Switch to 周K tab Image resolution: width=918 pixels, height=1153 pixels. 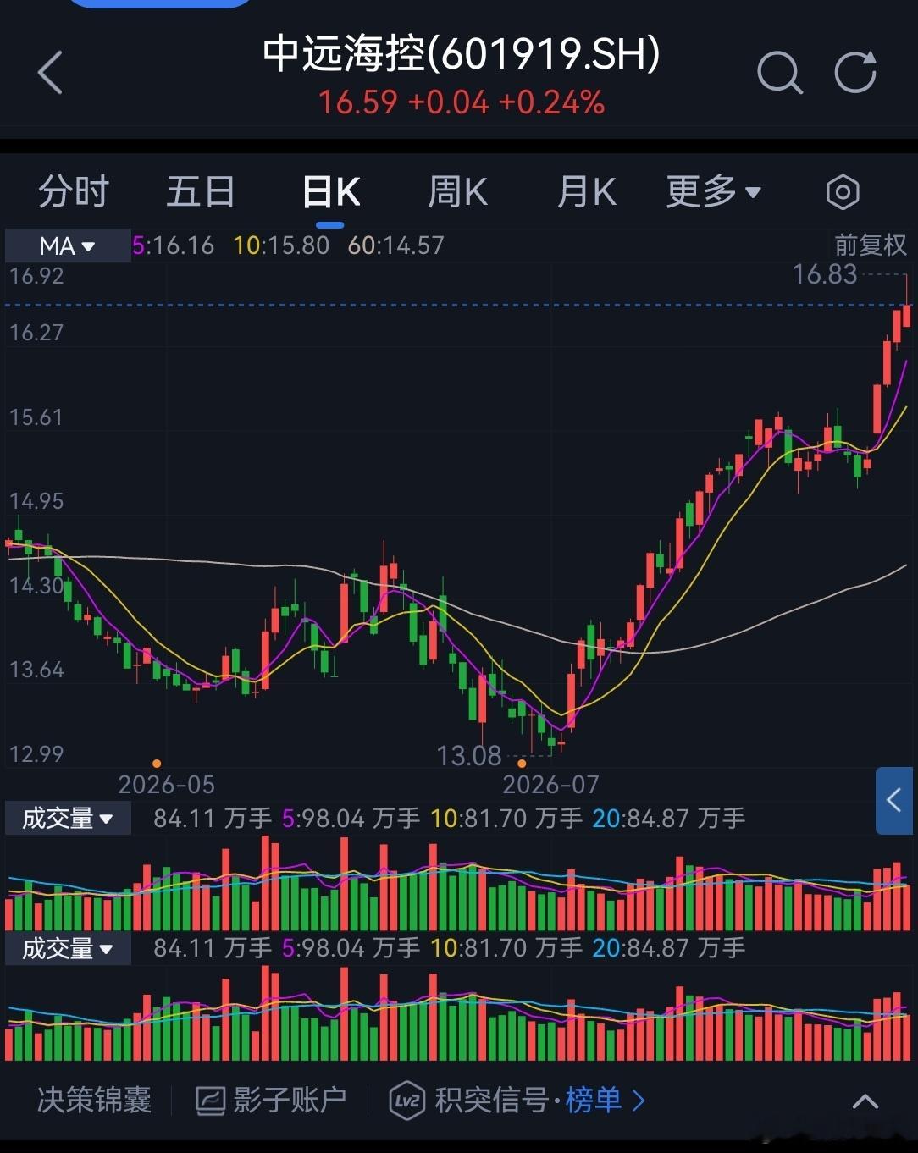pos(457,191)
